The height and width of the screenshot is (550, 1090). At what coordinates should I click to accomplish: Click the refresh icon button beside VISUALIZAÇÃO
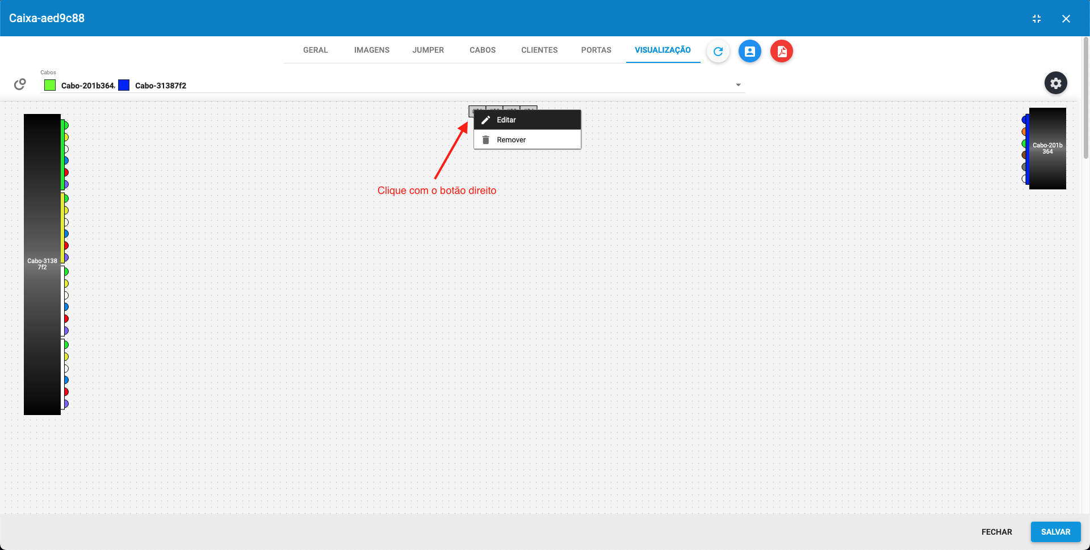[x=718, y=51]
